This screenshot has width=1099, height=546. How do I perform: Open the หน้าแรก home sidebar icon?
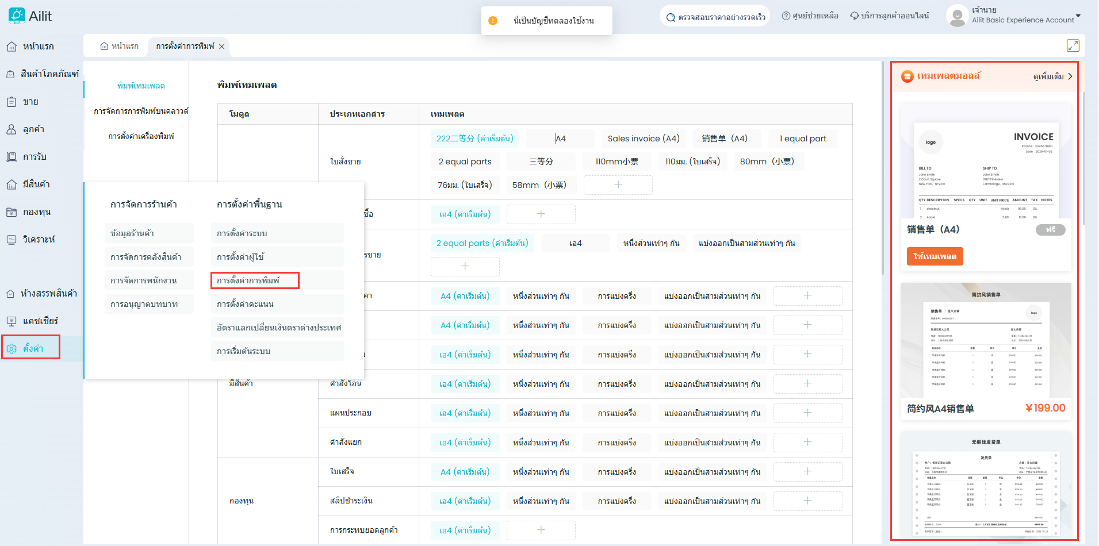click(12, 47)
